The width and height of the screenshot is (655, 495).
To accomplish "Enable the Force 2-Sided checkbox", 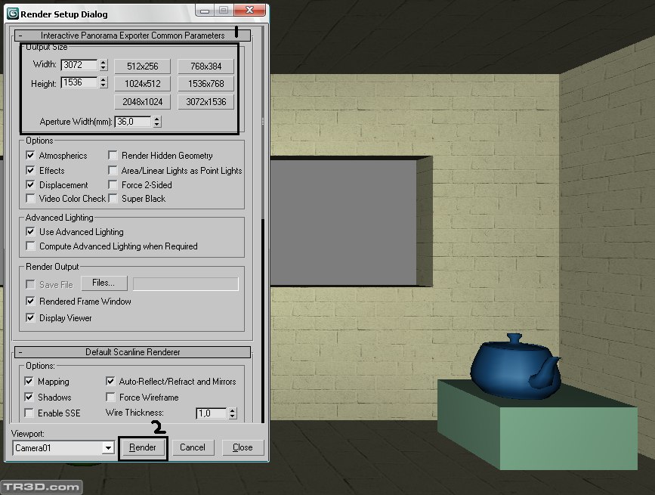I will 113,185.
